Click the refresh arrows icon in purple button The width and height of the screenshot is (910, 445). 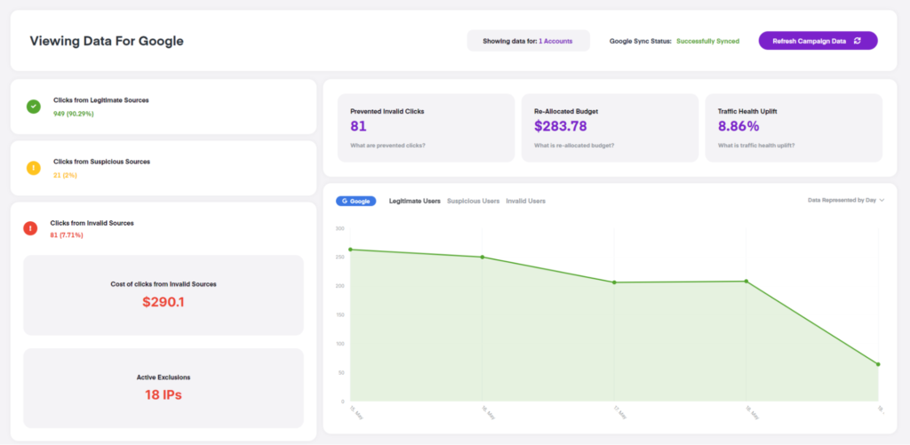(858, 41)
